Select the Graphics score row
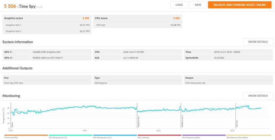This screenshot has width=275, height=140. (47, 18)
